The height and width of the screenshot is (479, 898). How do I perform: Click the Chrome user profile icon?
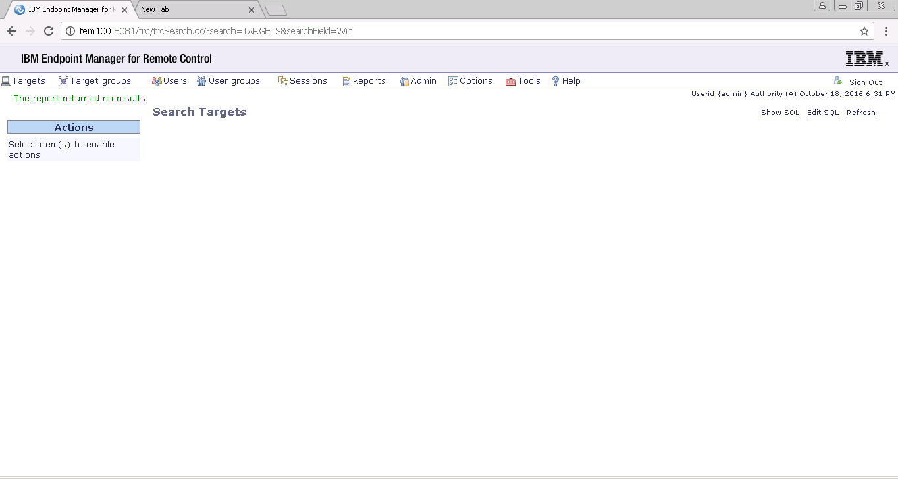pos(822,5)
